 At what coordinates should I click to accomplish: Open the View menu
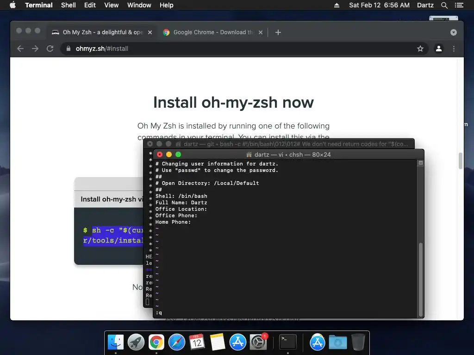[x=111, y=5]
